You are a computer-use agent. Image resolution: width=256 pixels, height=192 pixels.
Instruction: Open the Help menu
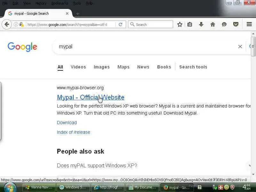[x=89, y=3]
